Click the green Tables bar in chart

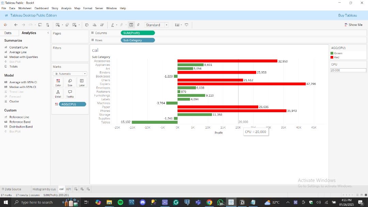click(155, 122)
